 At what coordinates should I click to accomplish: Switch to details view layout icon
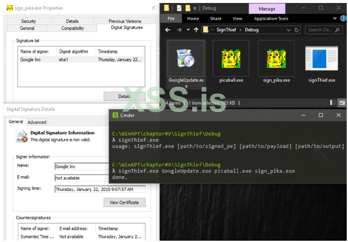pos(333,103)
